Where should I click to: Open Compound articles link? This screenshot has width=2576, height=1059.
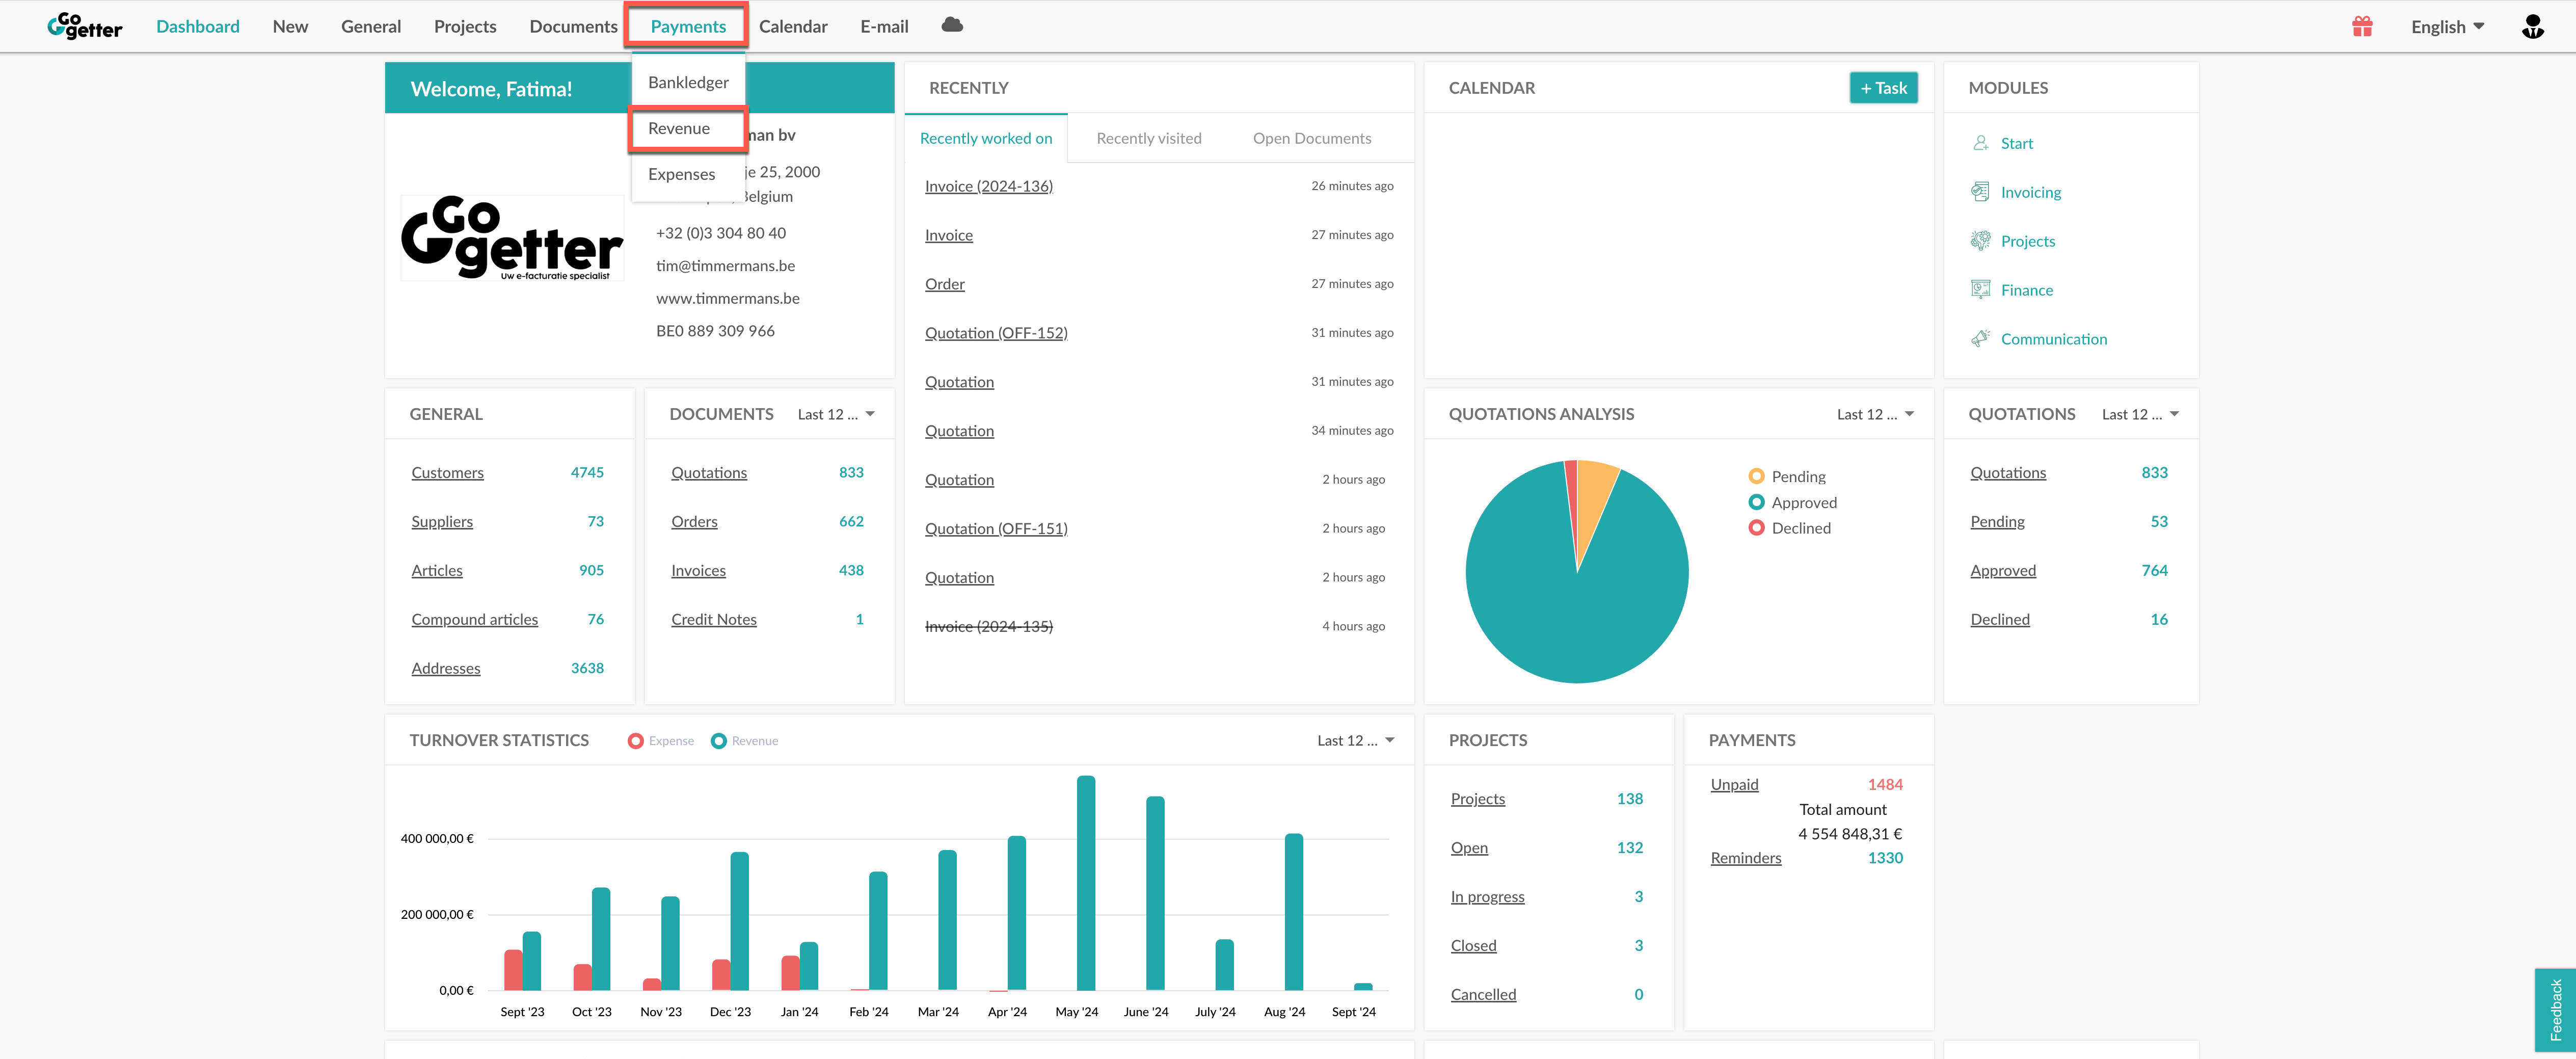click(x=474, y=620)
